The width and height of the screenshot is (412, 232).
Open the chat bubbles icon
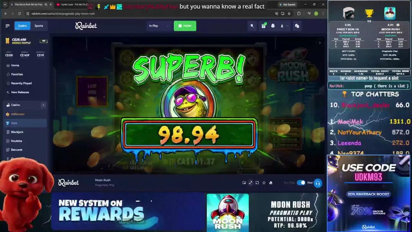click(x=297, y=26)
